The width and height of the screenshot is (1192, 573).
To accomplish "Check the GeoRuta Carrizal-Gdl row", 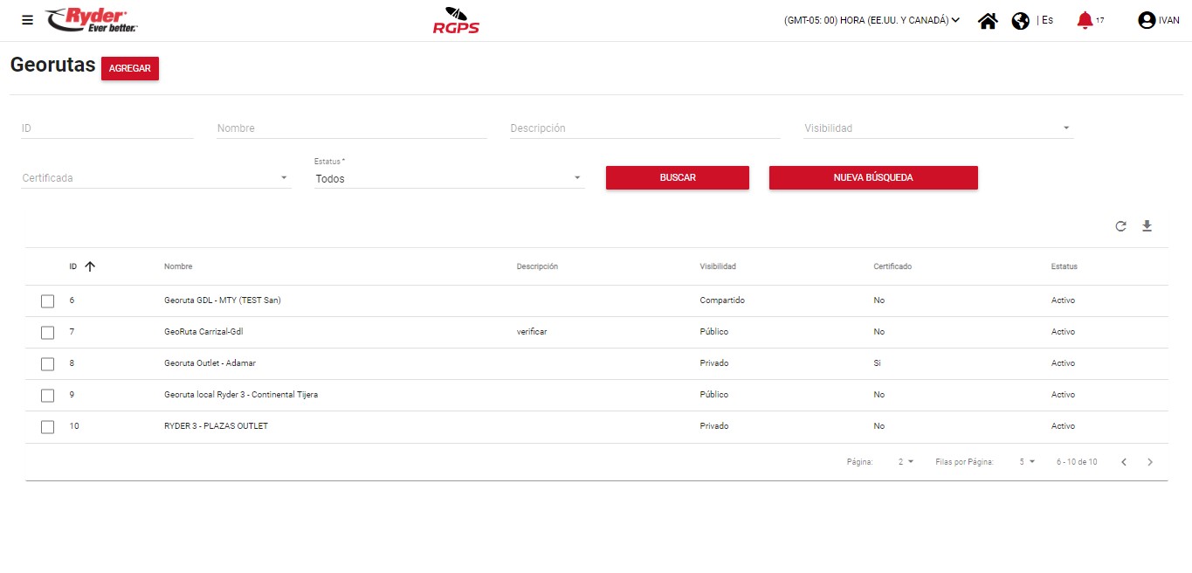I will click(x=48, y=333).
